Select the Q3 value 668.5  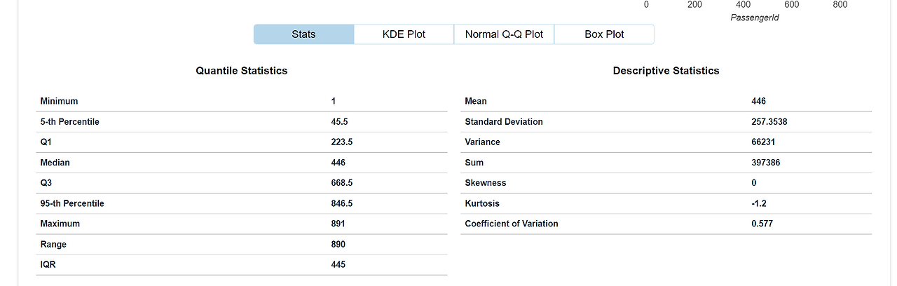(x=341, y=183)
